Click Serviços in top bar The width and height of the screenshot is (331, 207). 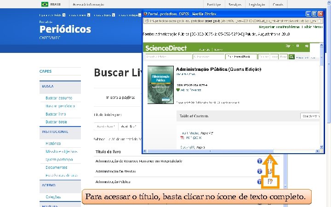pos(235,5)
